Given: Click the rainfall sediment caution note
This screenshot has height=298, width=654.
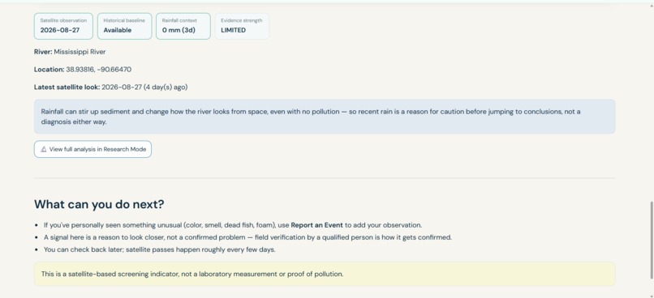Looking at the screenshot, I should pyautogui.click(x=325, y=117).
